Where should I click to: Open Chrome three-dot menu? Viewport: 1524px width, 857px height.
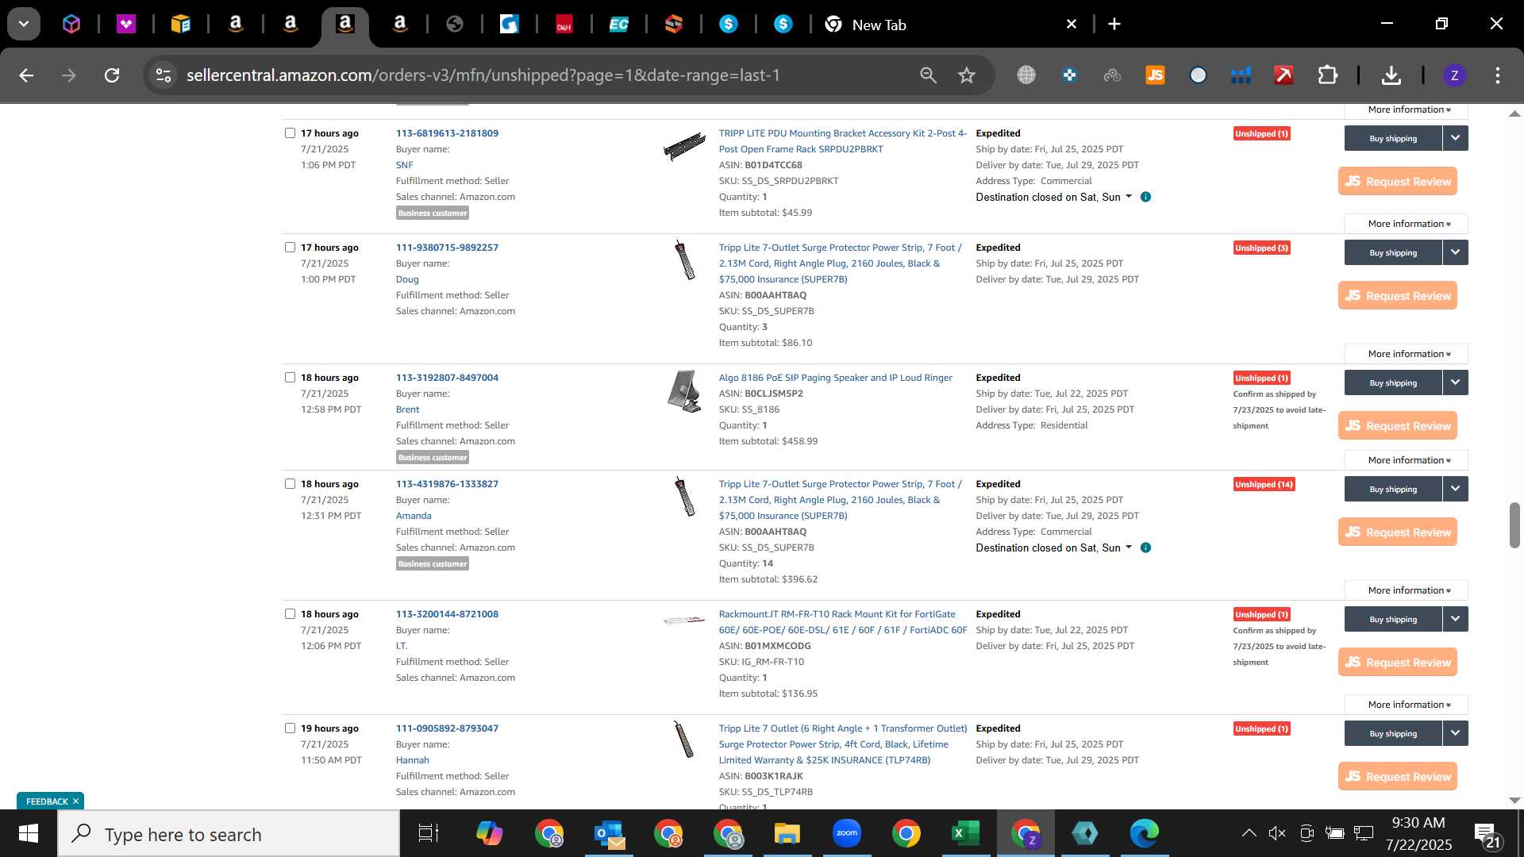coord(1497,75)
